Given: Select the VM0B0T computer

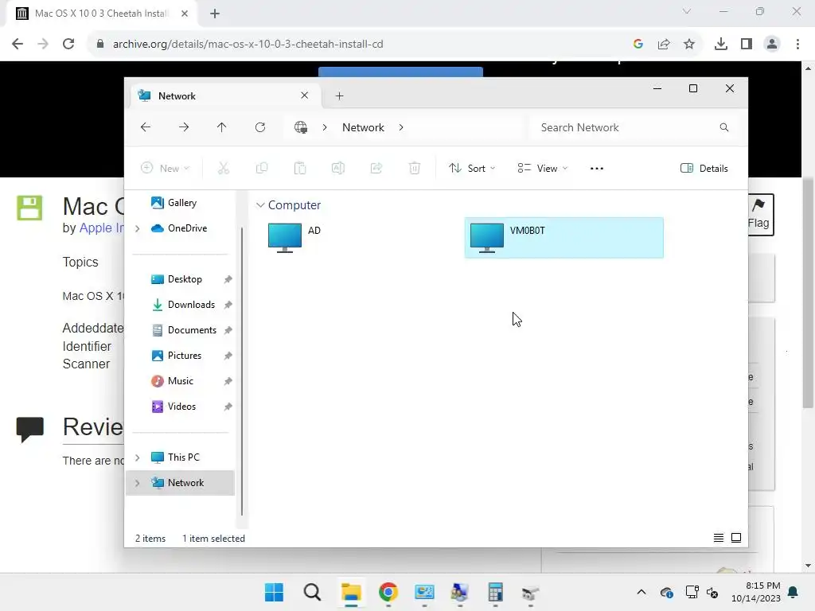Looking at the screenshot, I should point(564,238).
